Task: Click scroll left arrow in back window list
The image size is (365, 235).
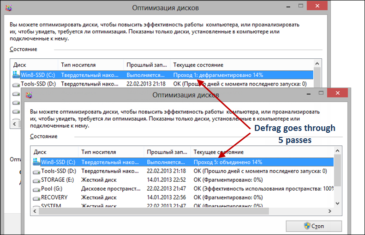Action: (x=15, y=124)
